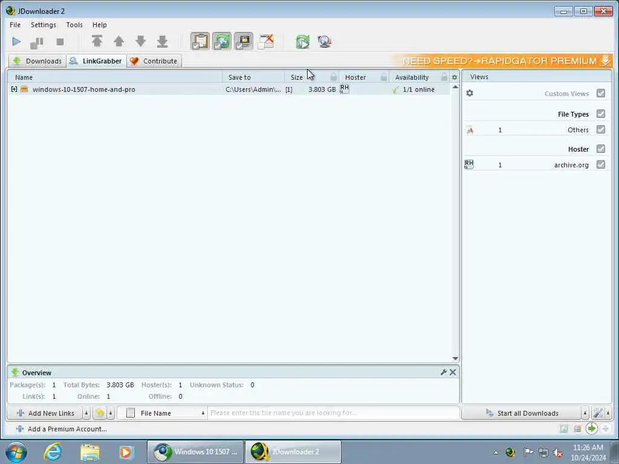
Task: Open the Windows Start button
Action: (16, 452)
